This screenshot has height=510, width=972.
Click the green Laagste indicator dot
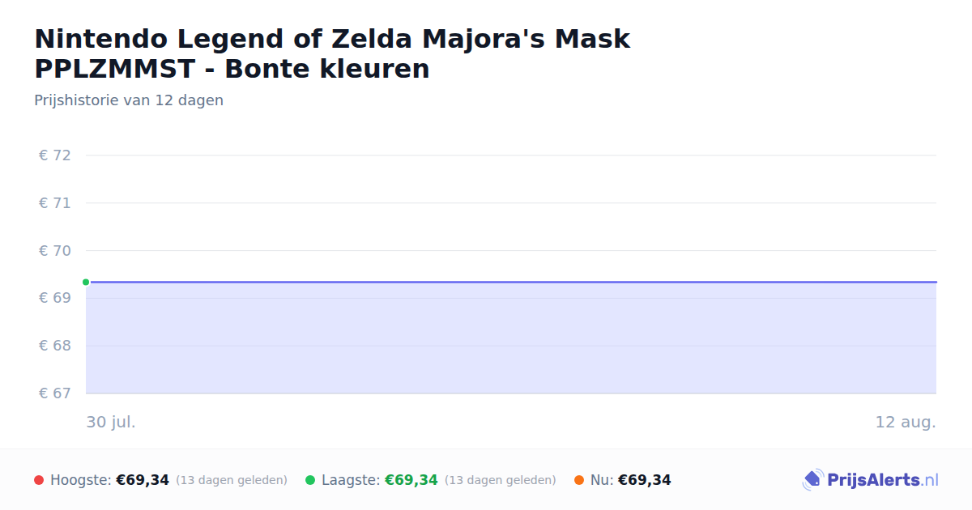coord(310,480)
